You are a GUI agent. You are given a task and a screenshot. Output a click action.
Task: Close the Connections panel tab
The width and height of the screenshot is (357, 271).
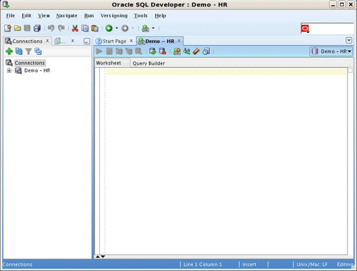tap(48, 40)
